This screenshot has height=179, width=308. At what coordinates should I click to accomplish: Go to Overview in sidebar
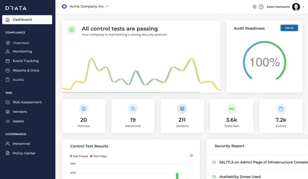point(21,43)
